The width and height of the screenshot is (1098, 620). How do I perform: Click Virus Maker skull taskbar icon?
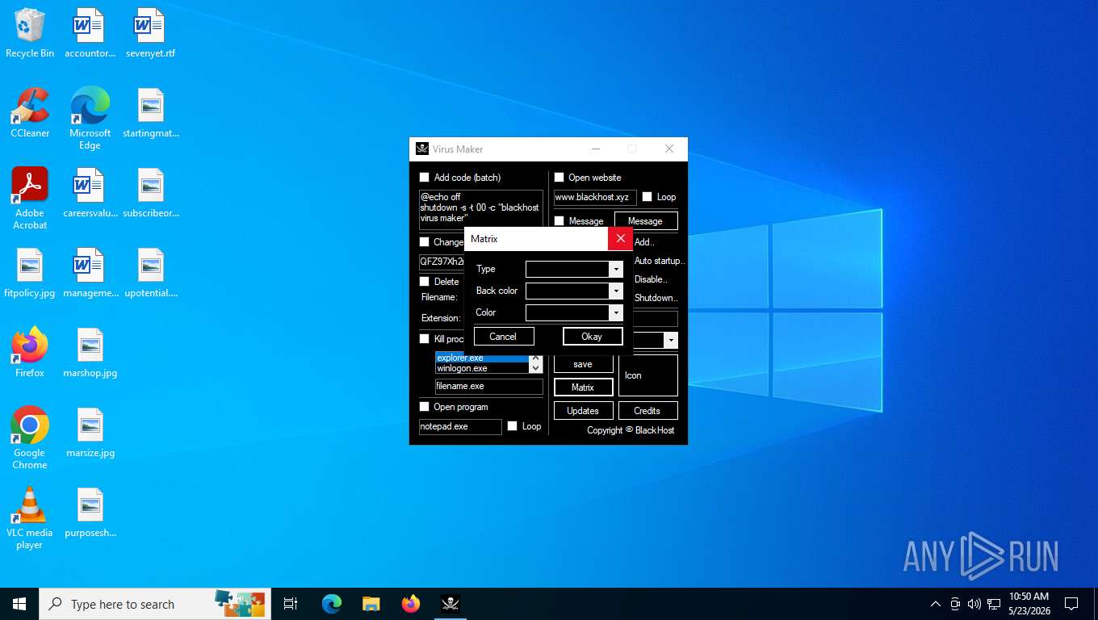(x=450, y=604)
